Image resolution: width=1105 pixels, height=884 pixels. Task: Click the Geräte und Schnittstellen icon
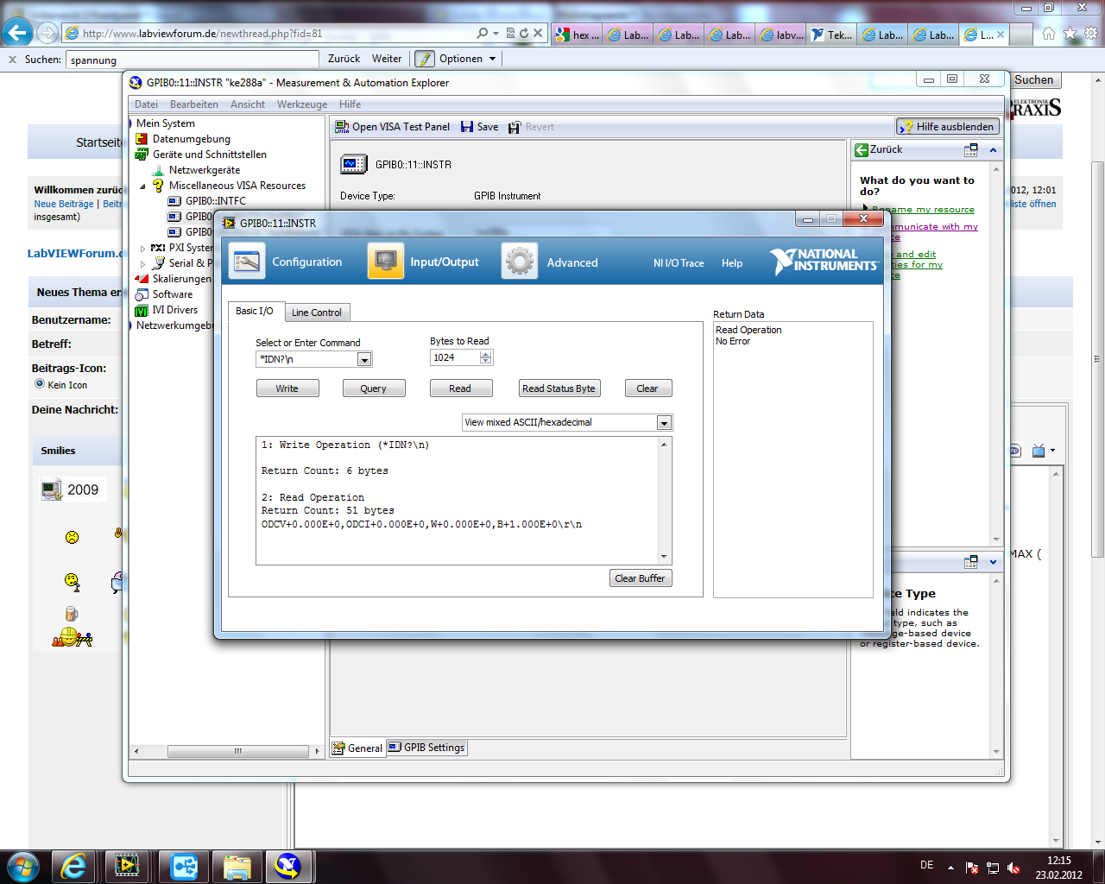(142, 155)
